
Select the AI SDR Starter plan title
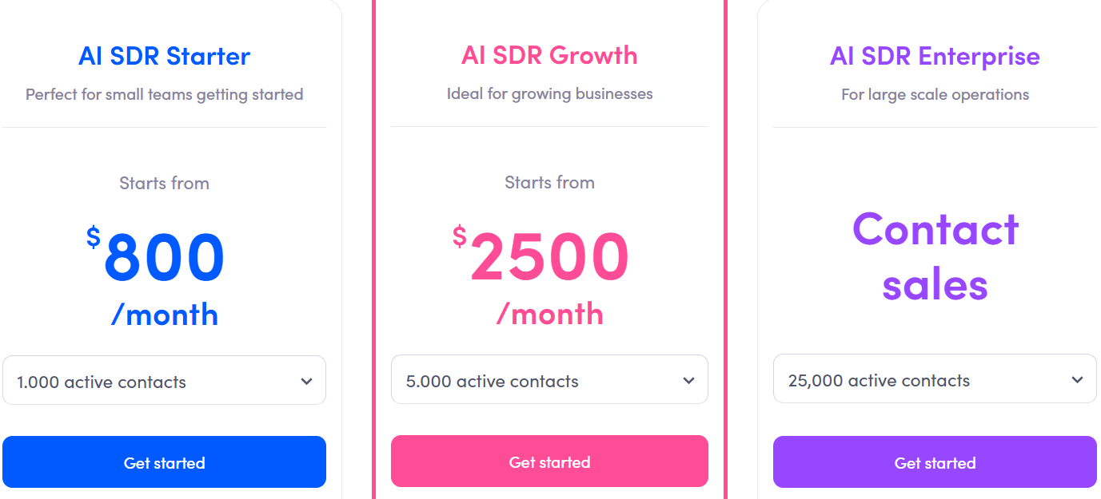164,55
